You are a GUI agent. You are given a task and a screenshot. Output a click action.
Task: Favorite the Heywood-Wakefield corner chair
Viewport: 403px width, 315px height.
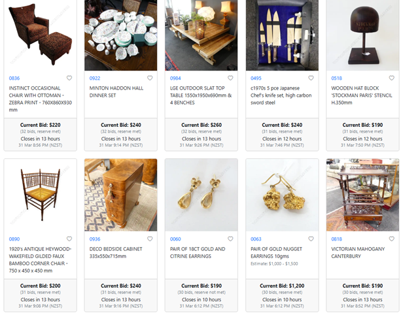click(x=69, y=239)
